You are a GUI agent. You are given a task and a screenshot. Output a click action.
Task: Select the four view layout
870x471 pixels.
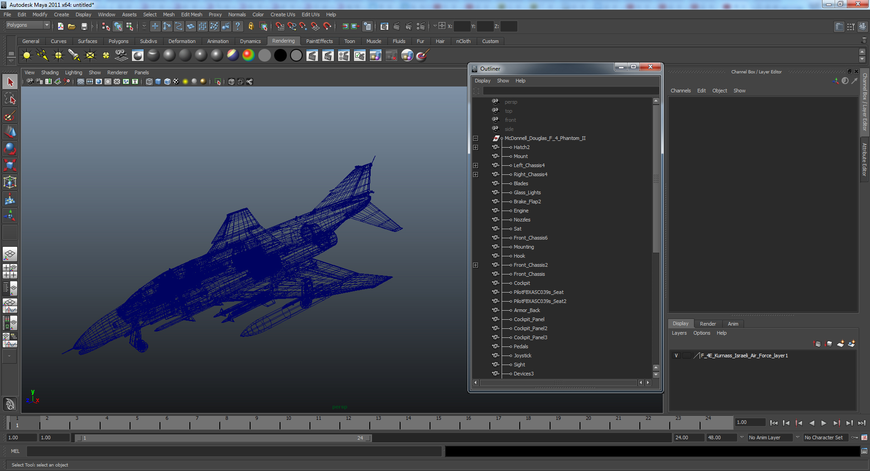pos(10,271)
